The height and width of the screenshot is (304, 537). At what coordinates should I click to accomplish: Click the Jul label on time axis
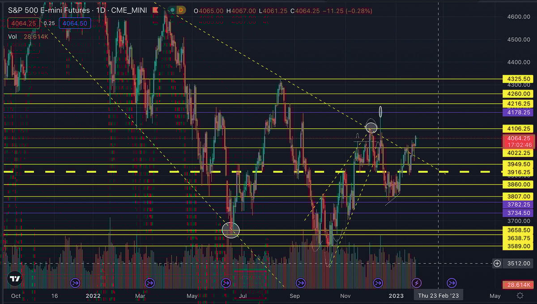(243, 295)
